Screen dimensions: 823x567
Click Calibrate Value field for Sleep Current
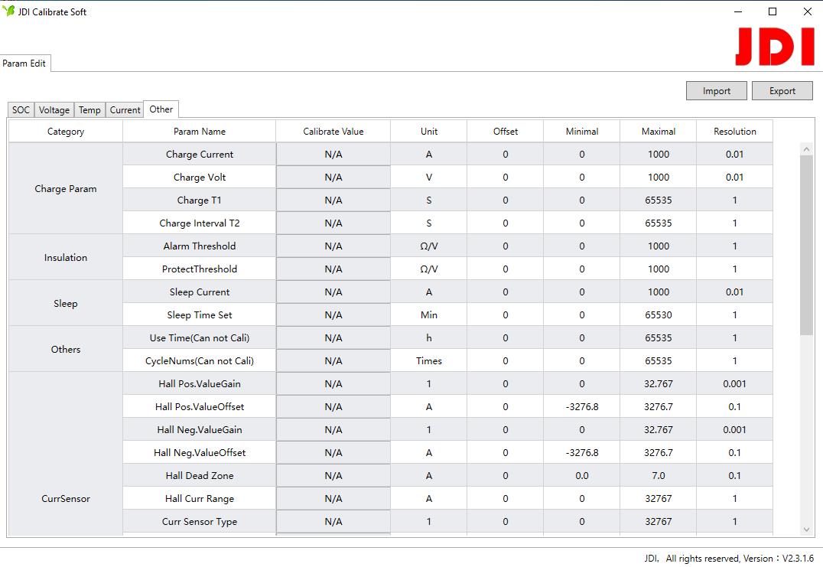[x=333, y=292]
